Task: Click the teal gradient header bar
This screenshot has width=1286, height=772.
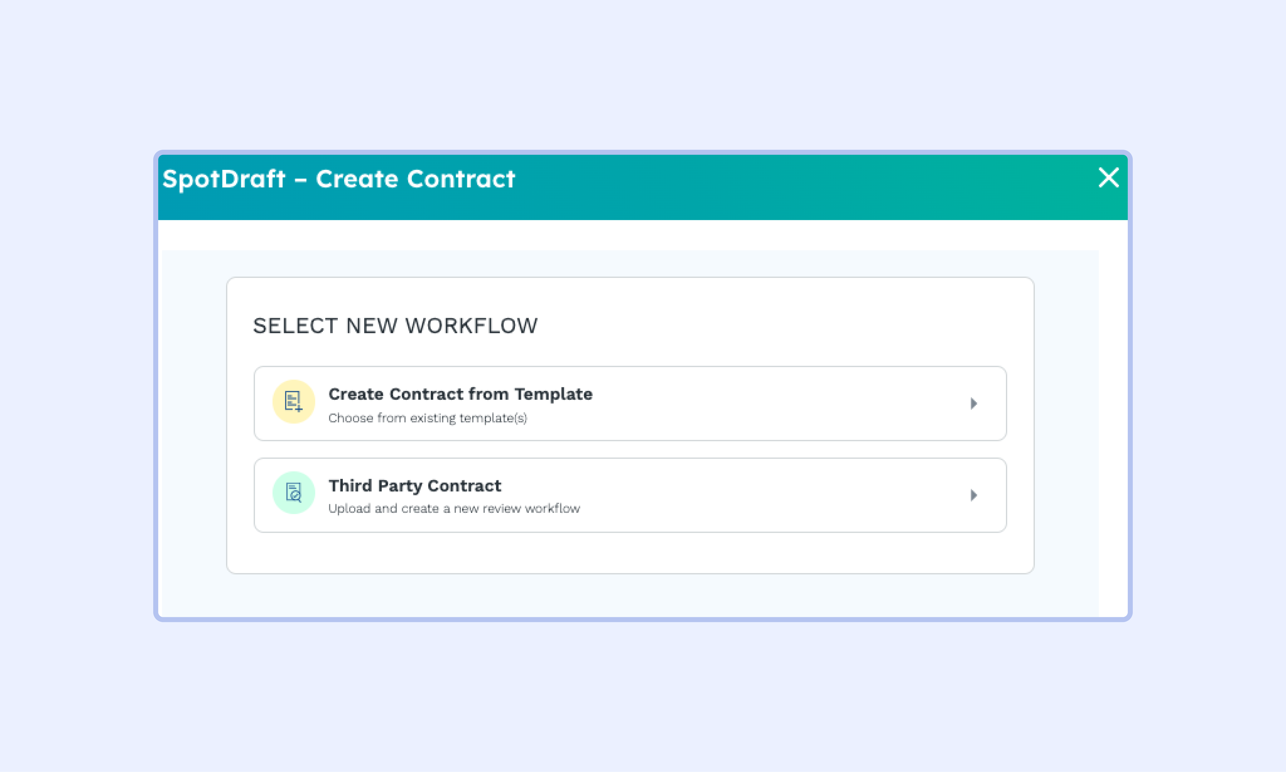Action: point(780,187)
